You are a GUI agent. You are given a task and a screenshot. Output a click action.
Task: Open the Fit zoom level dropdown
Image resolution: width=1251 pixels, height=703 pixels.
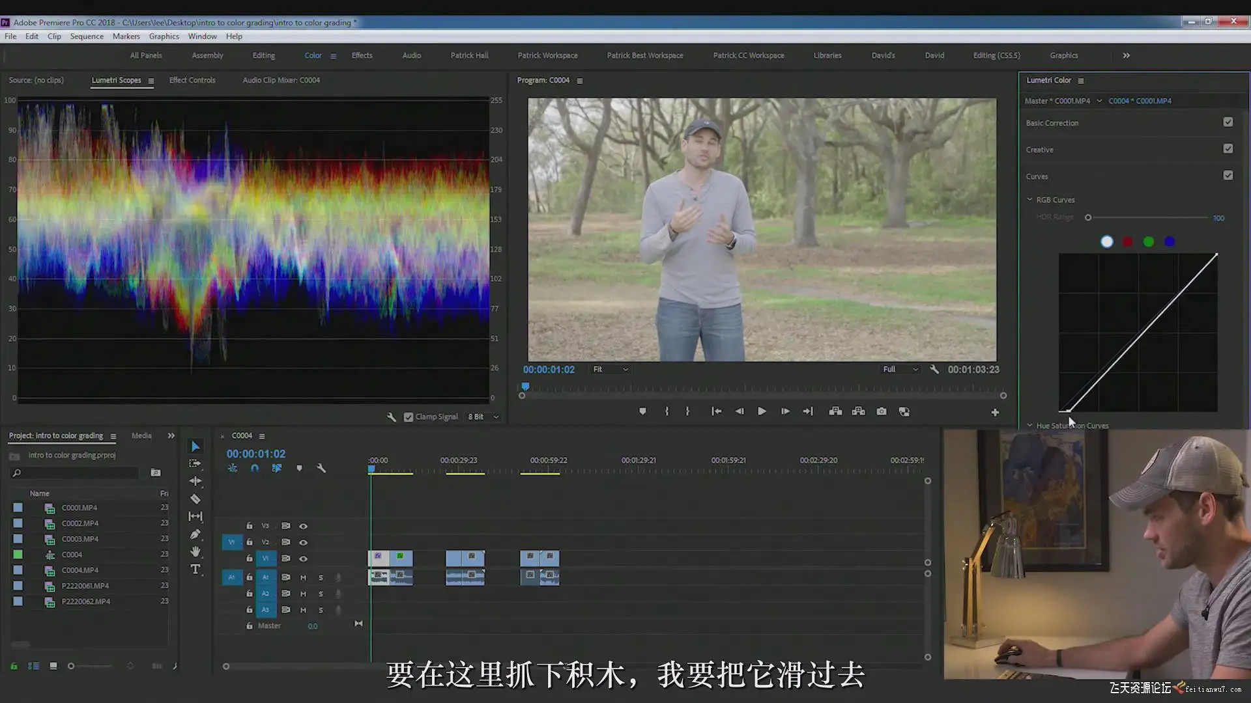tap(611, 369)
